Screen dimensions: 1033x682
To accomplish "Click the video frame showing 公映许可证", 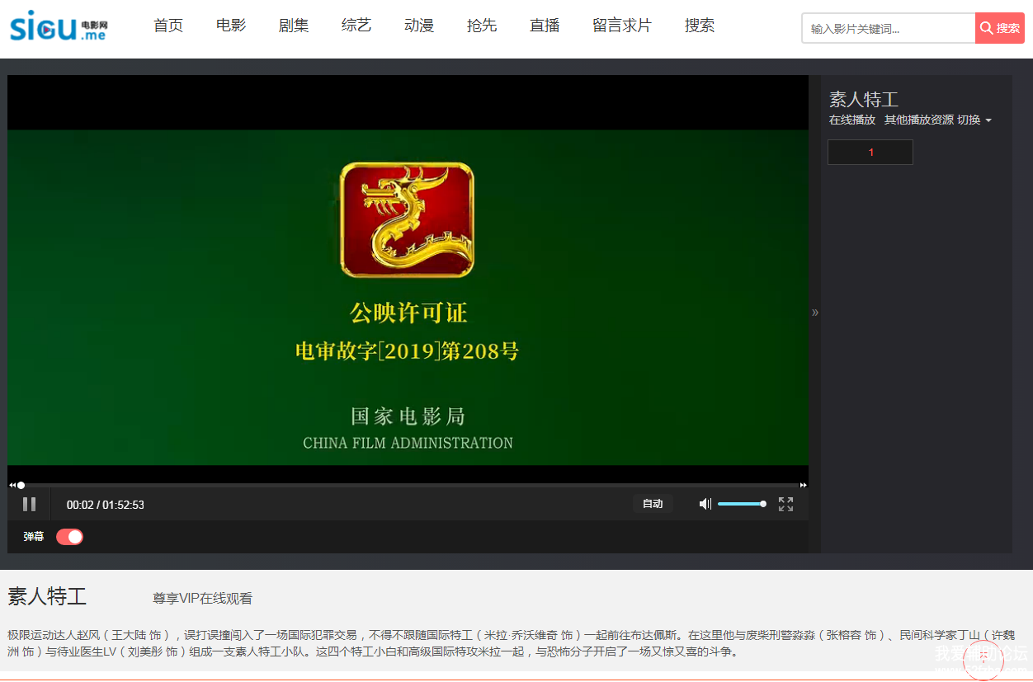I will point(408,298).
